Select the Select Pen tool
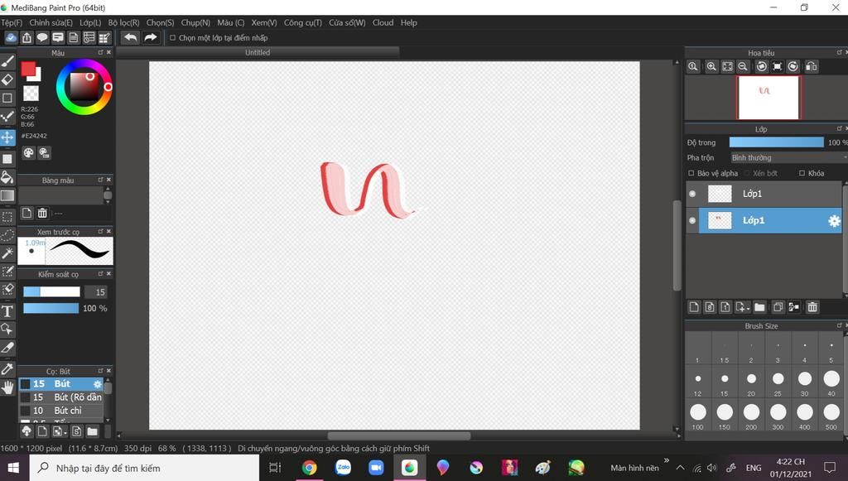Image resolution: width=848 pixels, height=481 pixels. point(7,272)
